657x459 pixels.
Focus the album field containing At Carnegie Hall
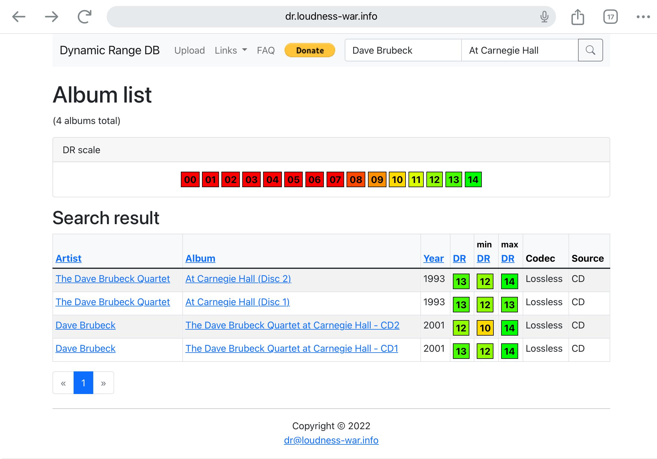pos(520,50)
